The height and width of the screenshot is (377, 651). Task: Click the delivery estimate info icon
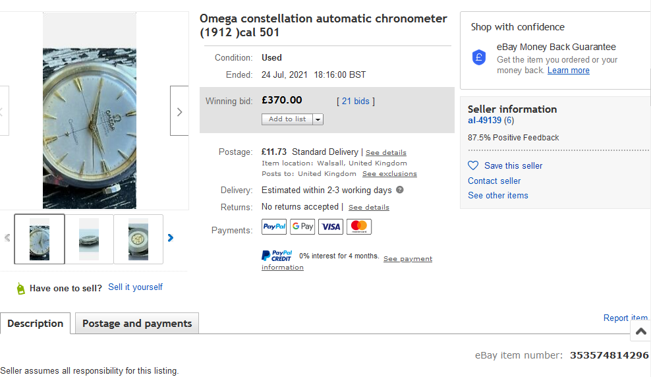400,190
